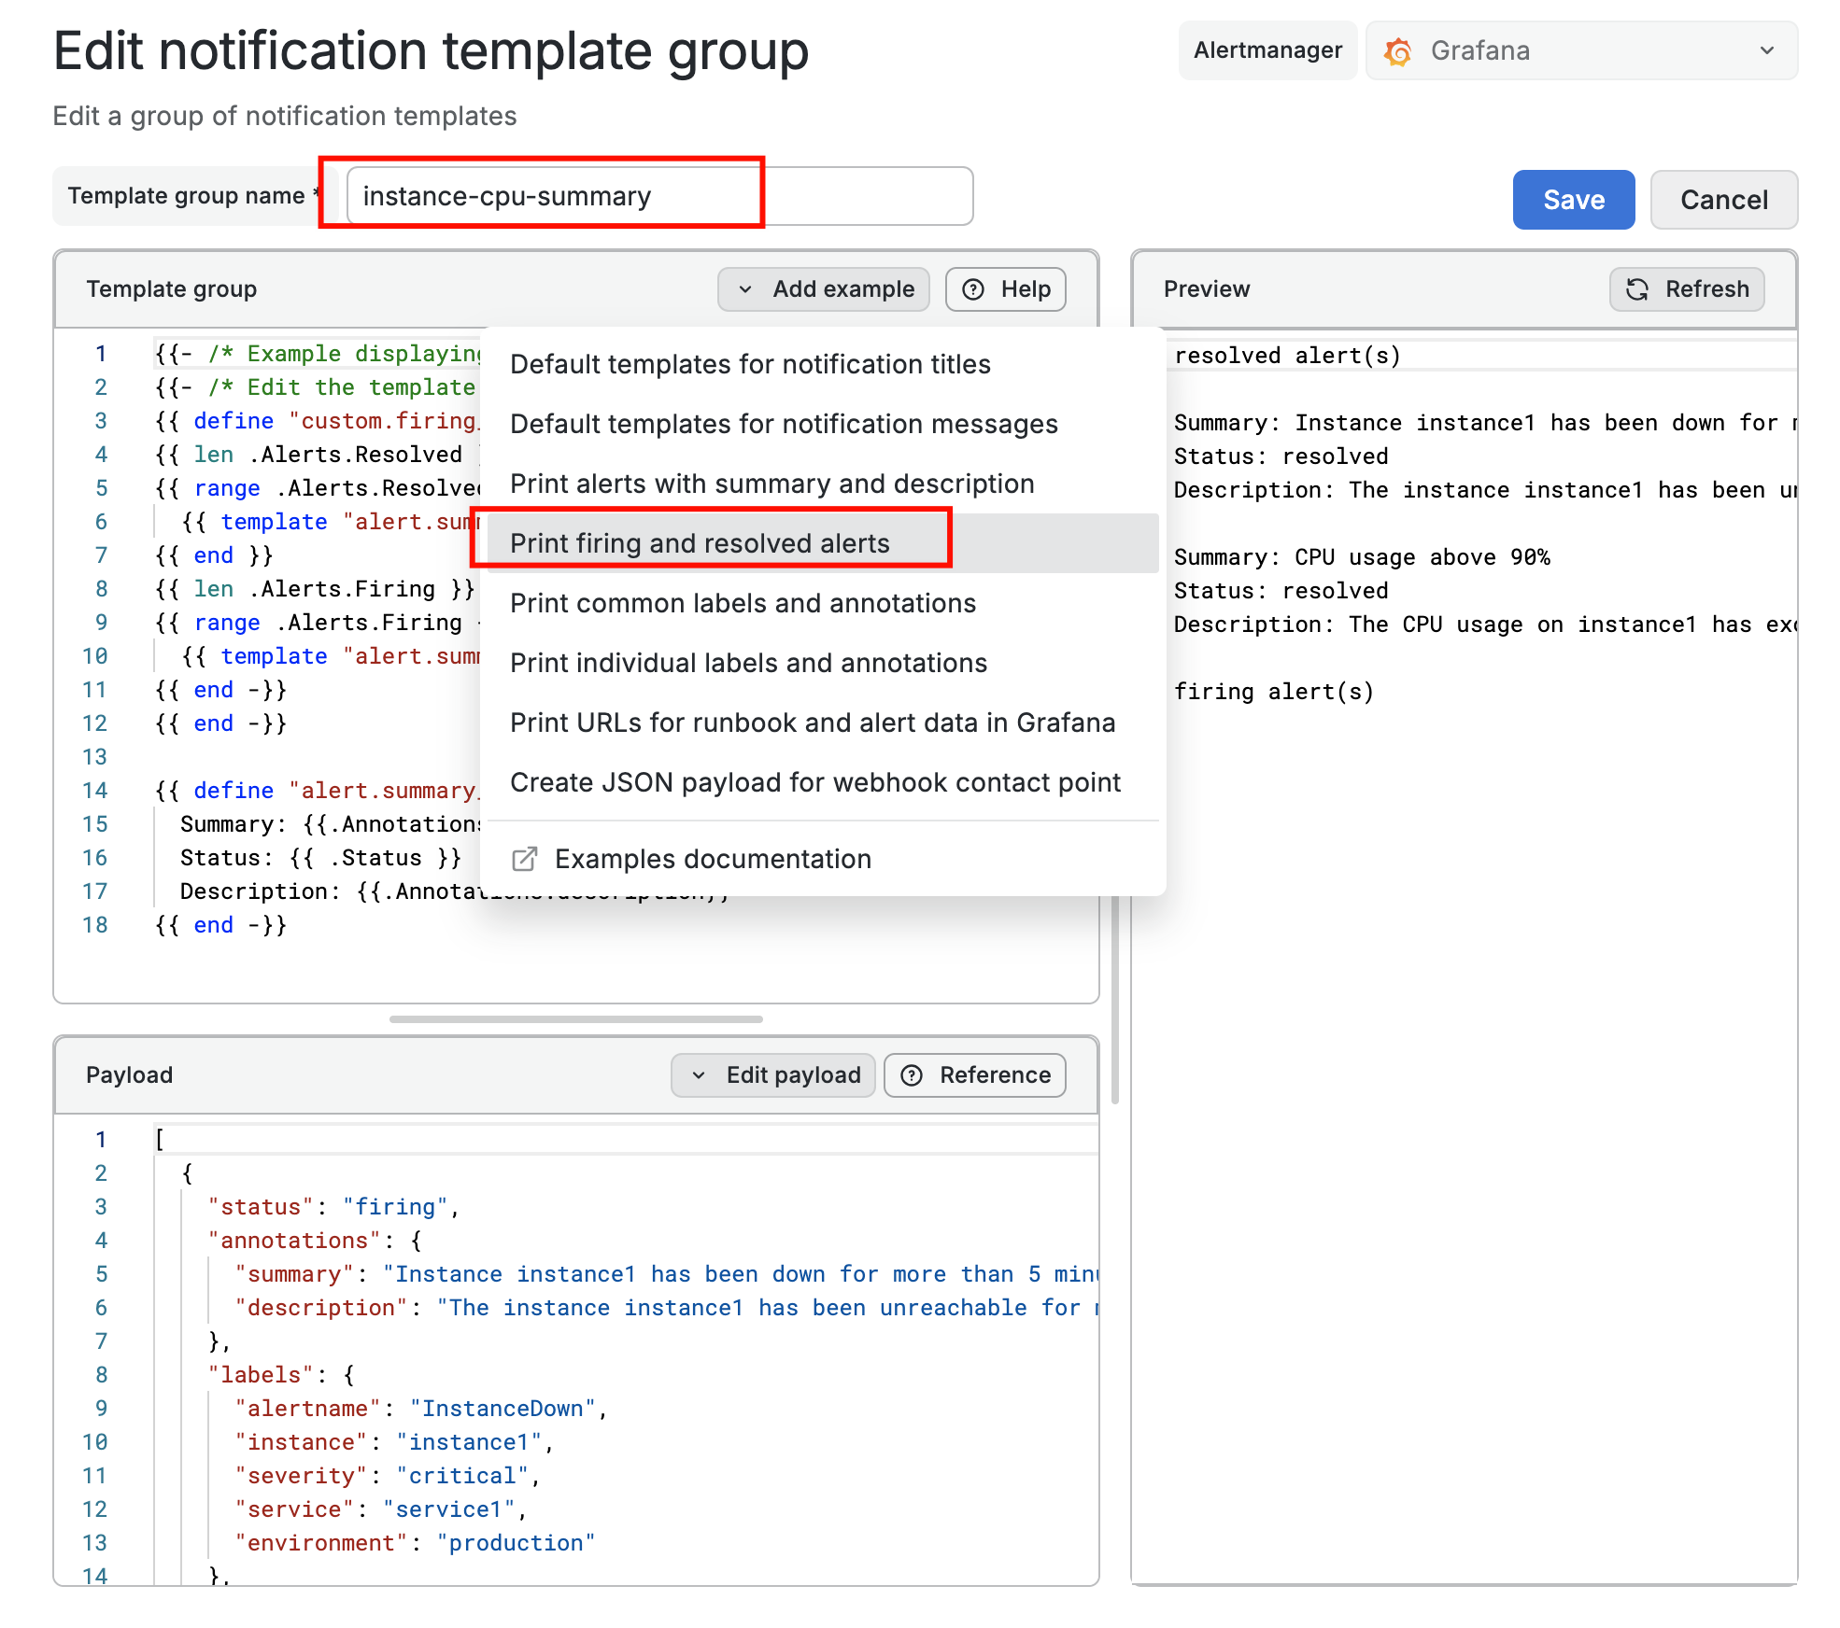The width and height of the screenshot is (1840, 1628).
Task: Click the question mark icon beside Help
Action: pyautogui.click(x=973, y=289)
